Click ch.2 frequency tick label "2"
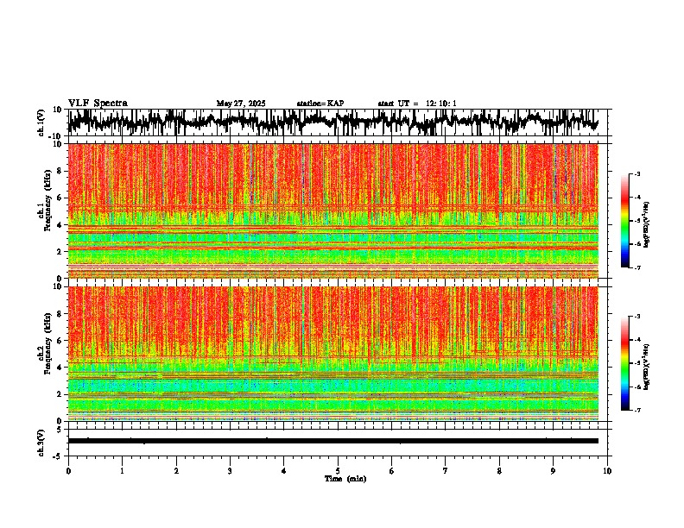The height and width of the screenshot is (528, 684). tap(60, 394)
